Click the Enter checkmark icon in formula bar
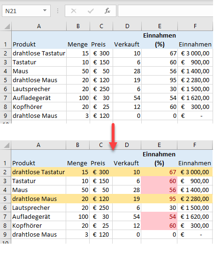The width and height of the screenshot is (214, 254). (91, 11)
